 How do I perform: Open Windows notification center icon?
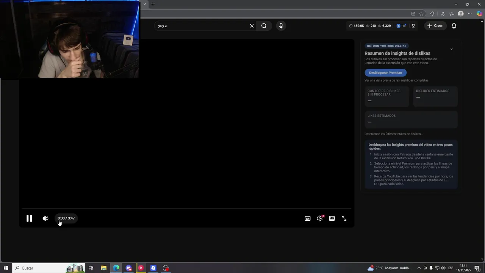(477, 268)
